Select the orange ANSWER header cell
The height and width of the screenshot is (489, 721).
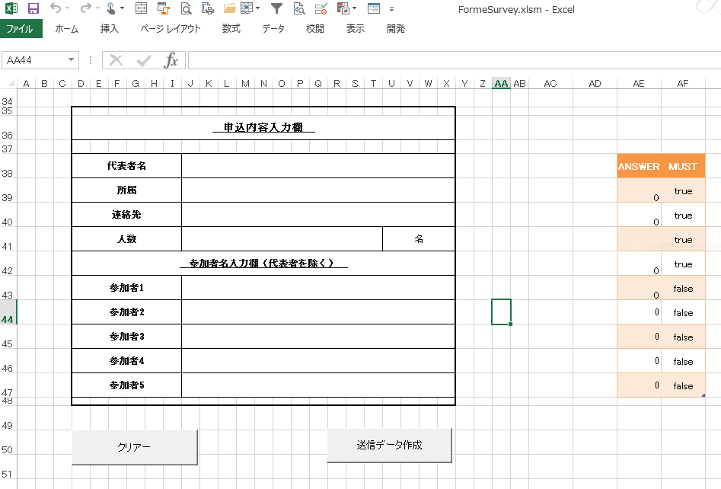639,166
